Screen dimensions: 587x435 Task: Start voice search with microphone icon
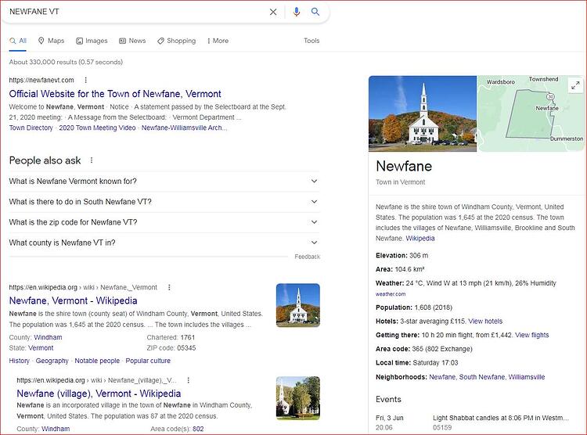click(x=297, y=12)
